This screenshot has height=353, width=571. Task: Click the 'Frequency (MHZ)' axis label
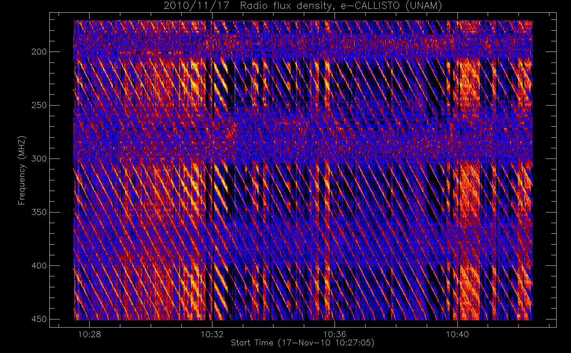22,170
